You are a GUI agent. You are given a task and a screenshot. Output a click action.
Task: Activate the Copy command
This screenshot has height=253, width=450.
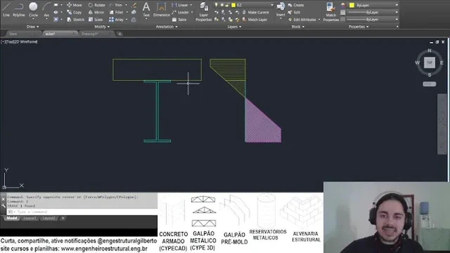[x=74, y=12]
